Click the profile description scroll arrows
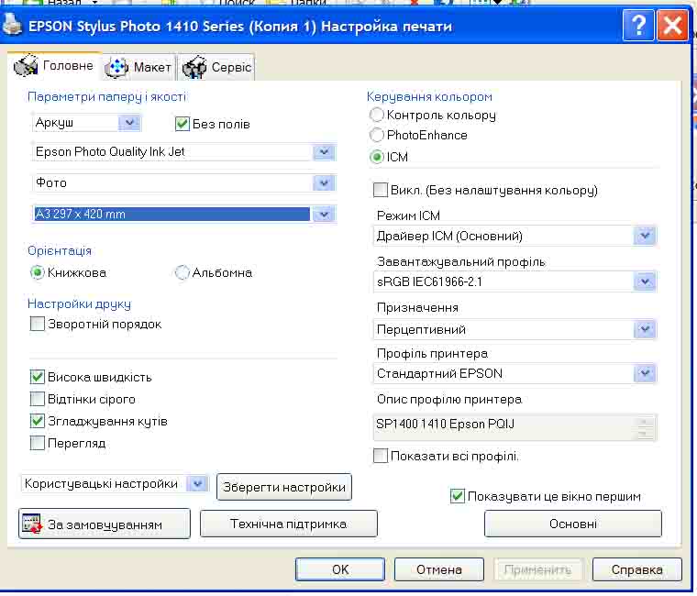Screen dimensions: 697x596 pyautogui.click(x=646, y=427)
